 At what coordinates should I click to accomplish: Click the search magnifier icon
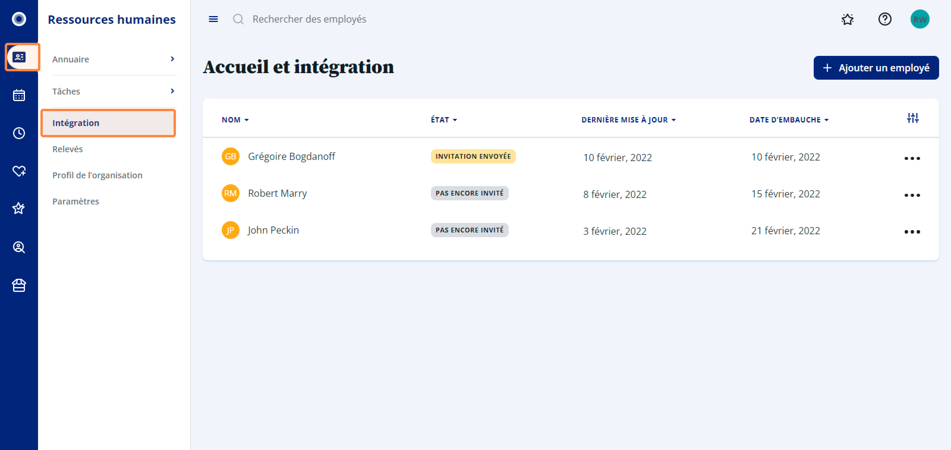tap(238, 19)
